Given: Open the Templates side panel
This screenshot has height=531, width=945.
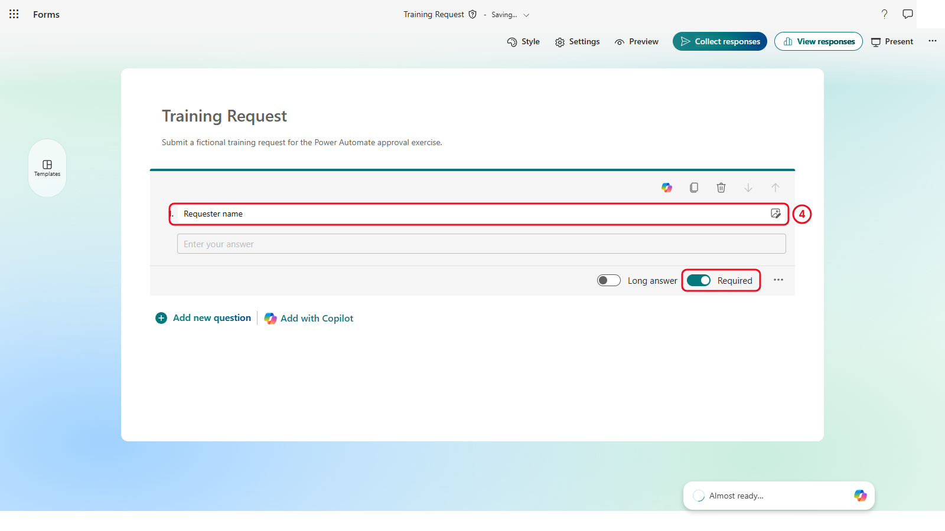Looking at the screenshot, I should pos(47,168).
